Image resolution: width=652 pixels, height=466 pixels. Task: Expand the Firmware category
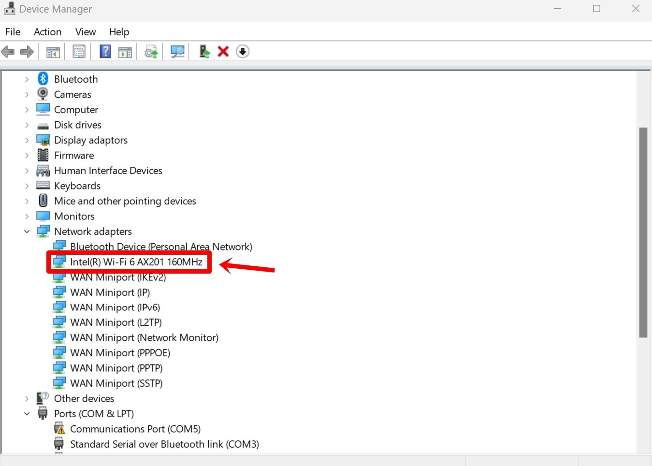click(27, 155)
